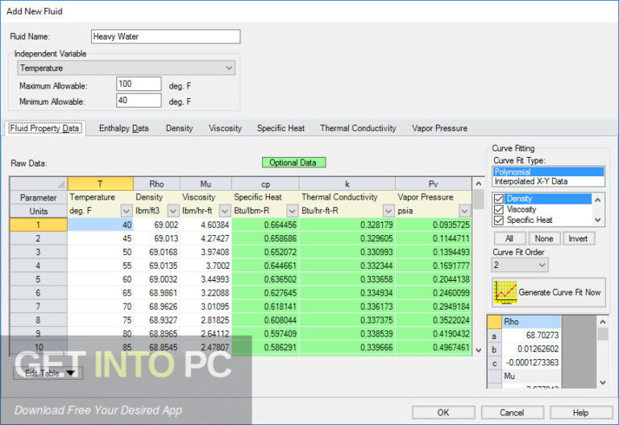
Task: Click the Help button
Action: pos(580,412)
